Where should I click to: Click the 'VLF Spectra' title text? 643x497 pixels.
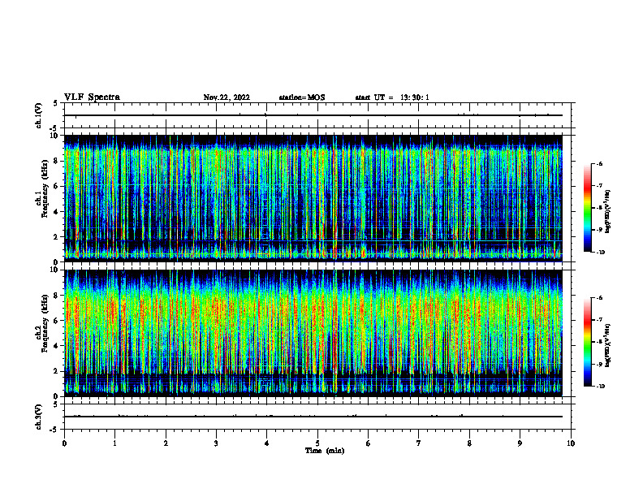pyautogui.click(x=92, y=97)
